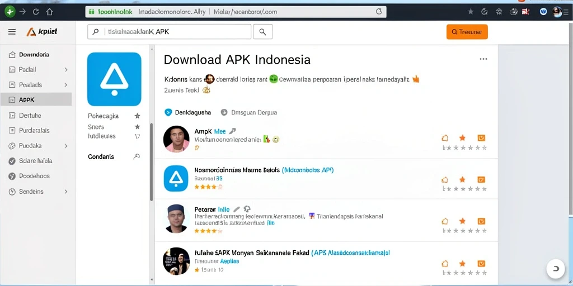Click the blue app icon in Nosmordoinrtas row
573x286 pixels.
point(176,178)
